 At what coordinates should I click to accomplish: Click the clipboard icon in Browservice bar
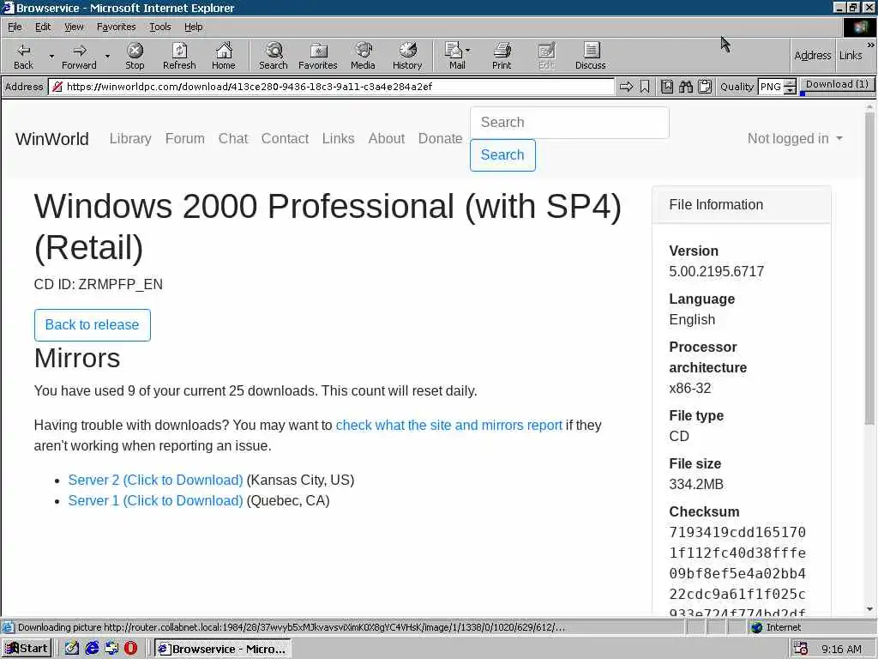coord(705,87)
